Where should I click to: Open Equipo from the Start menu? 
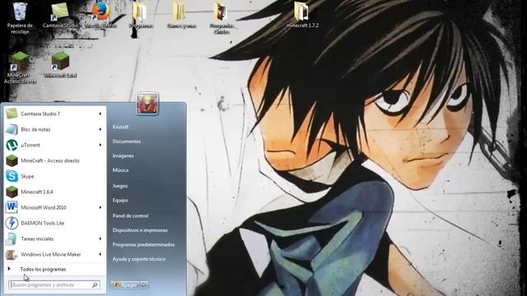pos(120,201)
